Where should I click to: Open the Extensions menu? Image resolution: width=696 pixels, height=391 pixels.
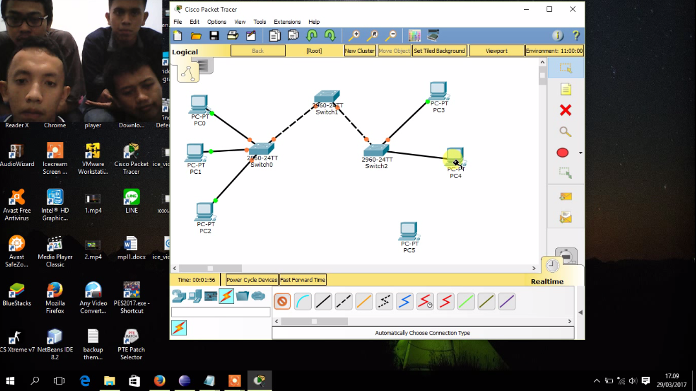(x=287, y=22)
